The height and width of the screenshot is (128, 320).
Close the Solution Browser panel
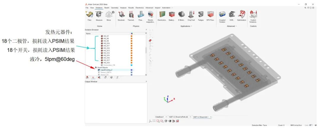point(146,30)
